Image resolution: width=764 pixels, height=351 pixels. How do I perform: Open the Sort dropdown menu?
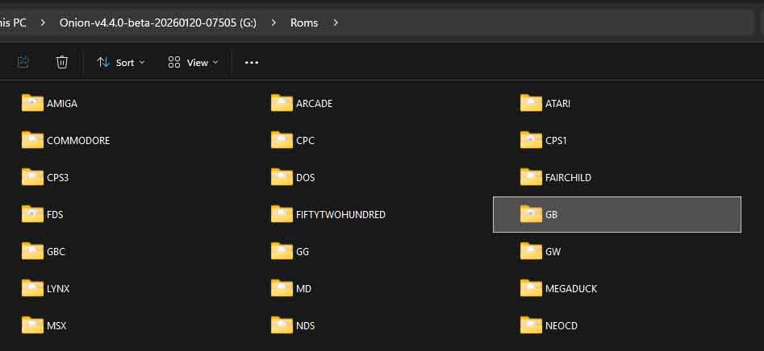tap(121, 63)
